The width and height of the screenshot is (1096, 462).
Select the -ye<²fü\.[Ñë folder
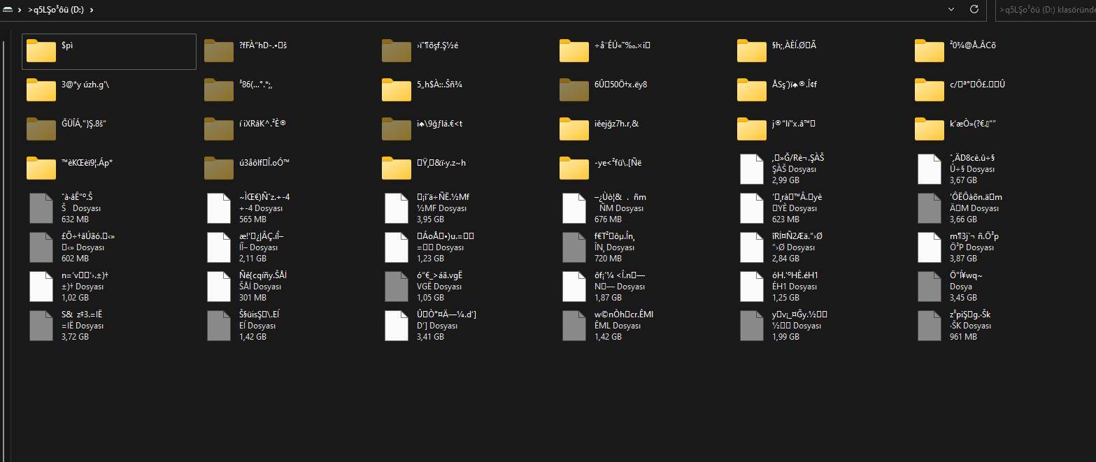574,168
